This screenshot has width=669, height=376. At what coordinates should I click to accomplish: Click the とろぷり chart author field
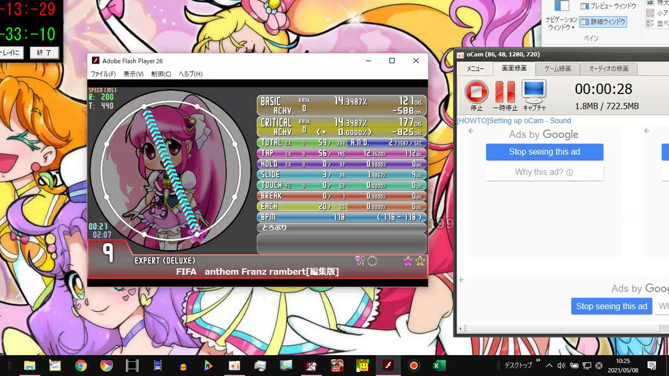coord(341,228)
